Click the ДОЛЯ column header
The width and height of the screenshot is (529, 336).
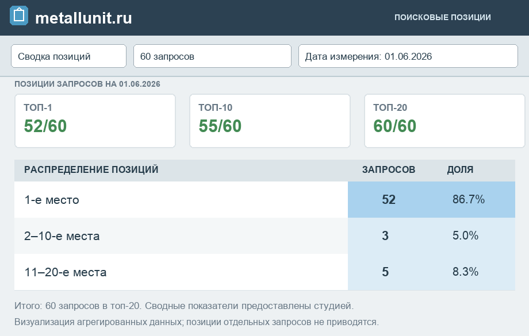pos(460,169)
